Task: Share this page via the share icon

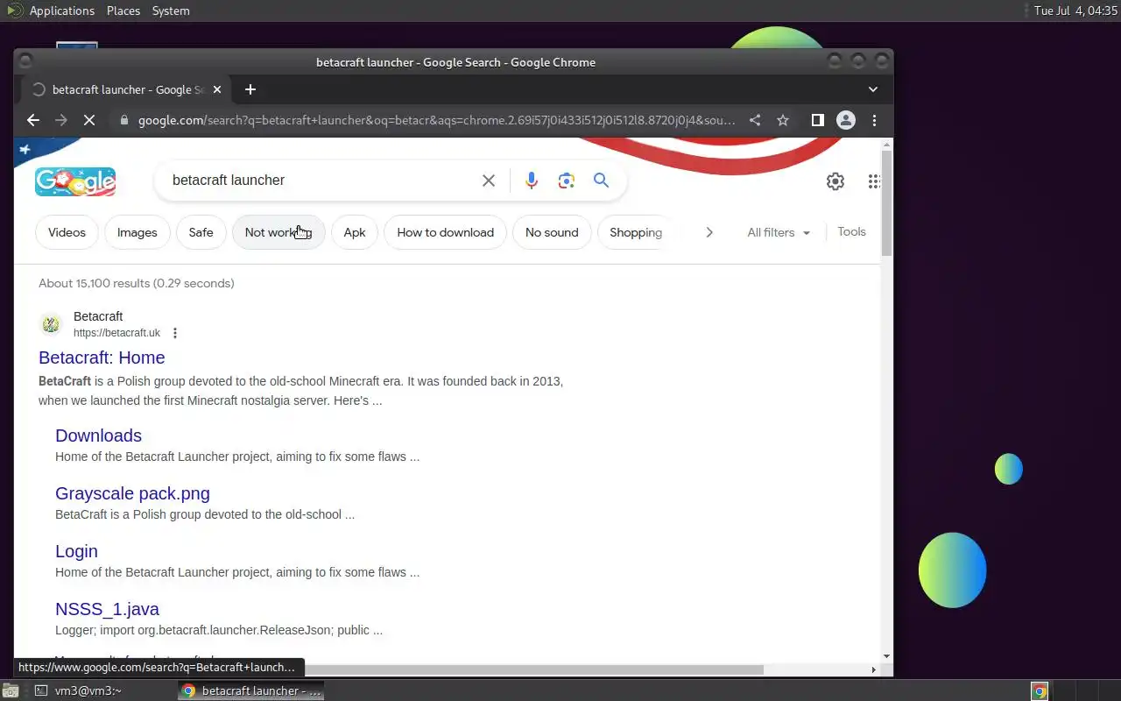Action: tap(755, 120)
